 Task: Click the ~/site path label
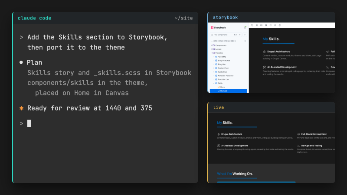(x=183, y=18)
